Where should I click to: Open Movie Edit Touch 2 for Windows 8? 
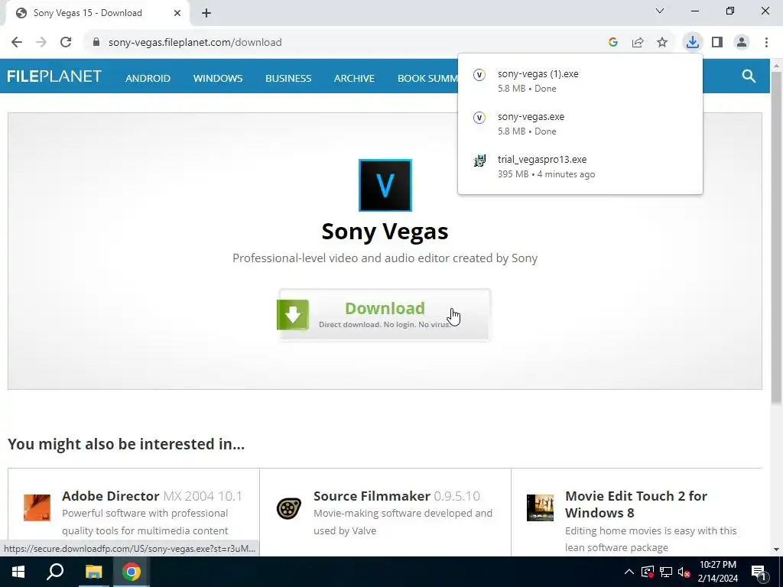point(636,504)
